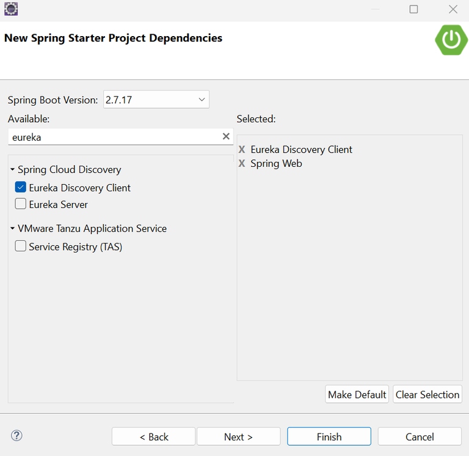The height and width of the screenshot is (456, 469).
Task: Cancel the dialog
Action: (420, 436)
